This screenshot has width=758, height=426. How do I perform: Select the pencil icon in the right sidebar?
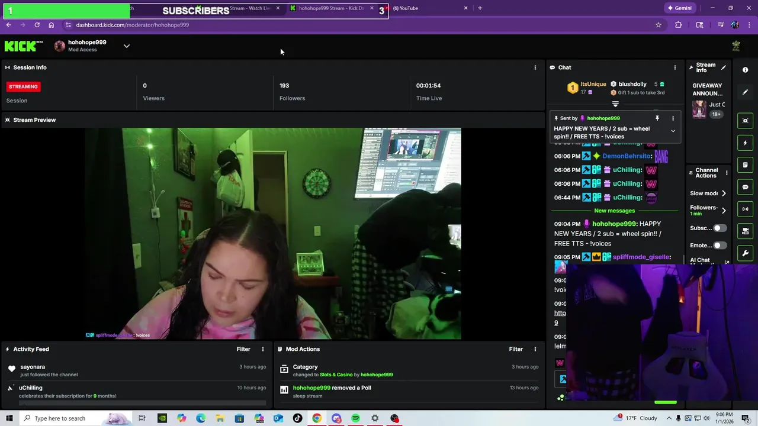click(x=745, y=92)
